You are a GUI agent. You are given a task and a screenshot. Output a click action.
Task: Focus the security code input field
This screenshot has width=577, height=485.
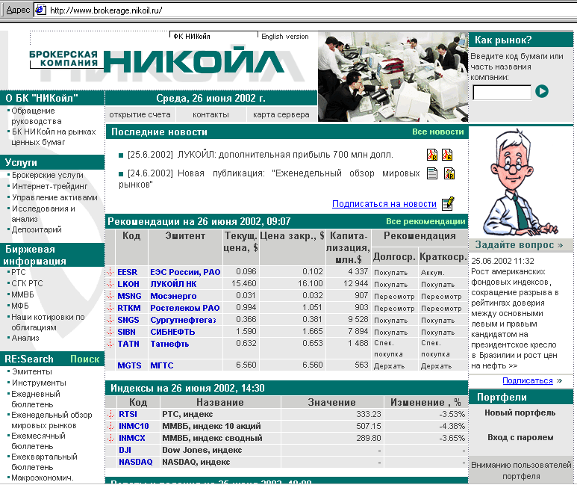tap(502, 93)
